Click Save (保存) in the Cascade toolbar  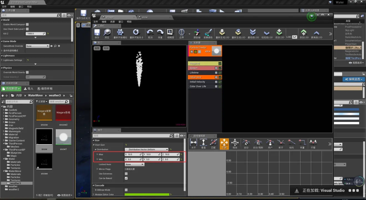coord(97,33)
